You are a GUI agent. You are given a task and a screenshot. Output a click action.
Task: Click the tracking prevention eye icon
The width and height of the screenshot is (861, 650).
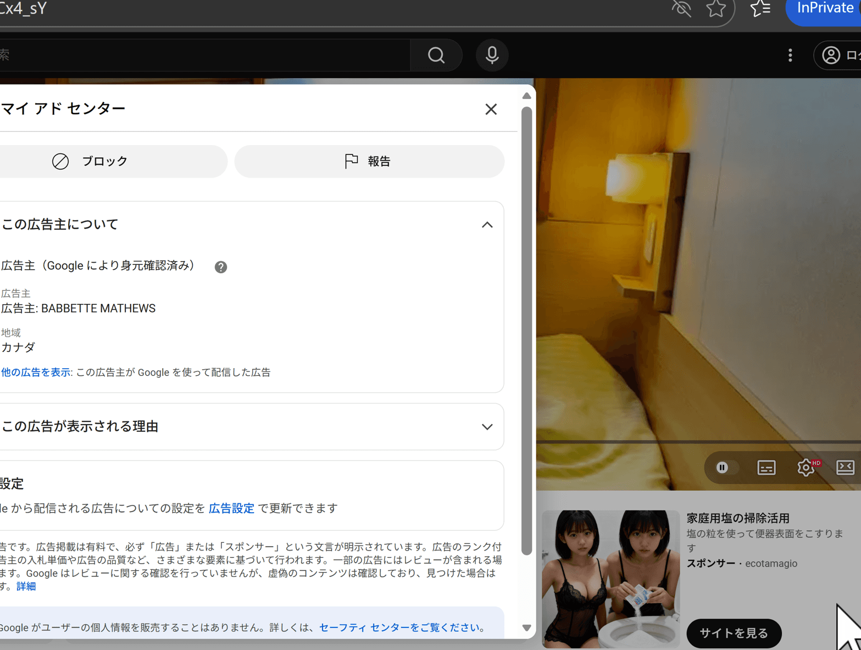(x=681, y=8)
